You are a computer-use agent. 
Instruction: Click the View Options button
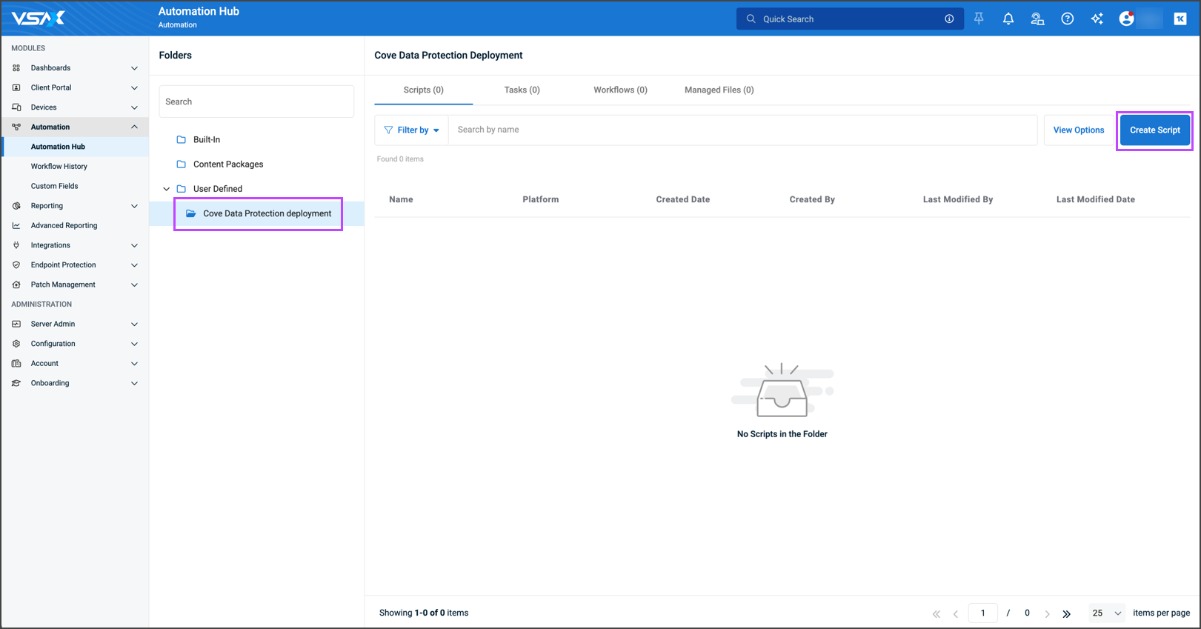[x=1078, y=130]
